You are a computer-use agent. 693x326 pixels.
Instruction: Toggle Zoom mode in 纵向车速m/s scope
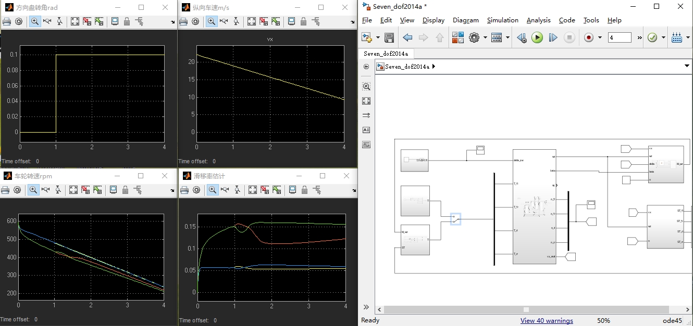click(x=212, y=21)
